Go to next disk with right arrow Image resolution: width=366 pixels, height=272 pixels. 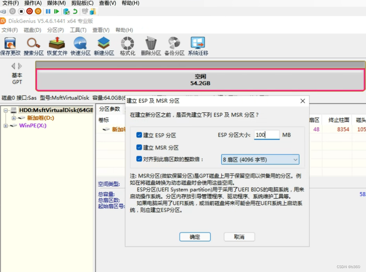point(20,66)
